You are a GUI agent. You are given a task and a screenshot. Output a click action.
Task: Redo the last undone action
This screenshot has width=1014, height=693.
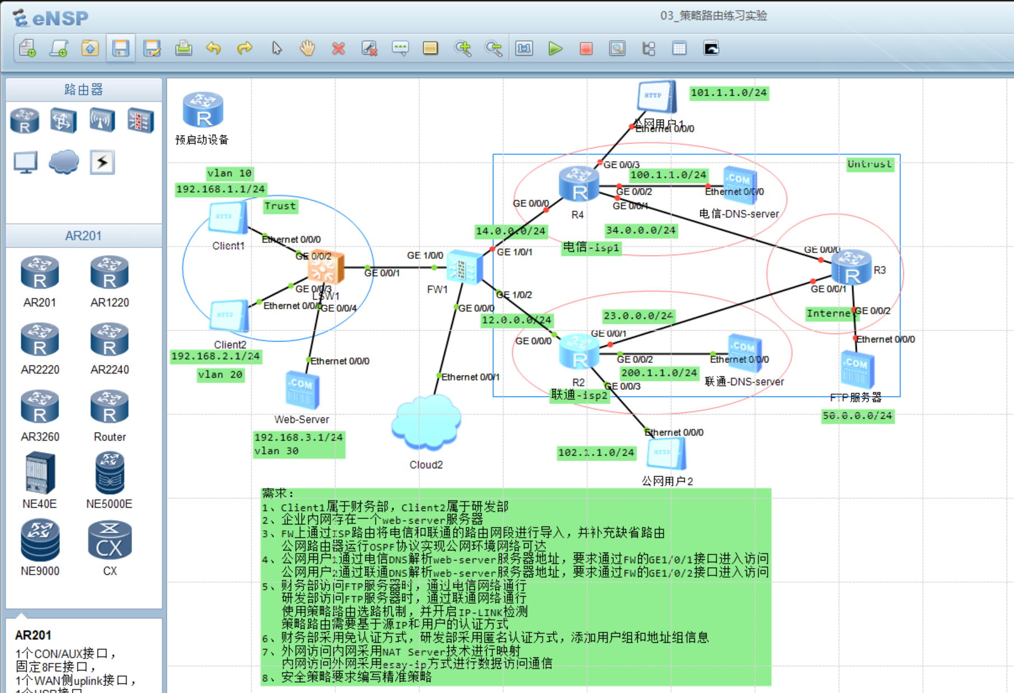pos(245,49)
